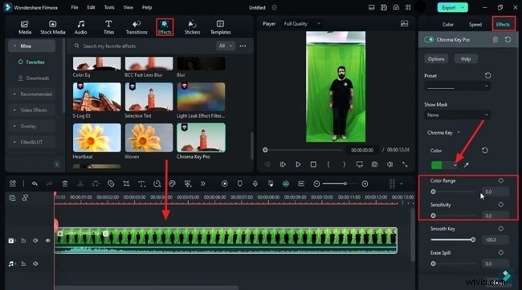Click the undo icon in timeline toolbar
Image resolution: width=522 pixels, height=290 pixels.
35,183
